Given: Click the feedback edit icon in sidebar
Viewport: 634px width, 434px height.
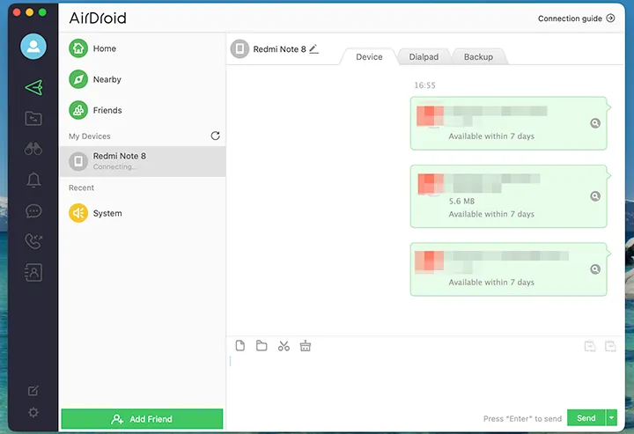Looking at the screenshot, I should pos(33,390).
